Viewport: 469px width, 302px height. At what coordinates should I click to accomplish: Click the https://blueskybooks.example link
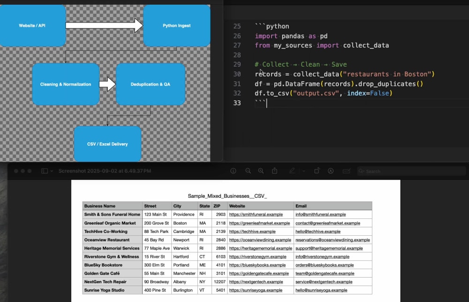click(257, 265)
